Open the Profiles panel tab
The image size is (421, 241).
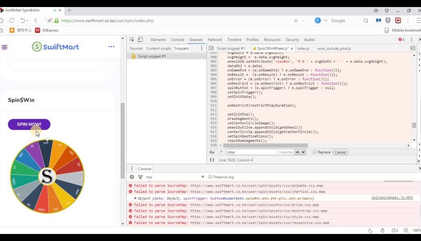pyautogui.click(x=253, y=40)
